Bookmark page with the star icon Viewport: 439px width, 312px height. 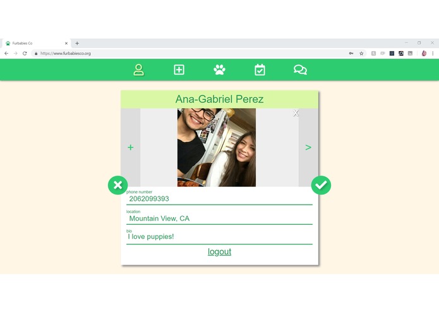[x=361, y=54]
